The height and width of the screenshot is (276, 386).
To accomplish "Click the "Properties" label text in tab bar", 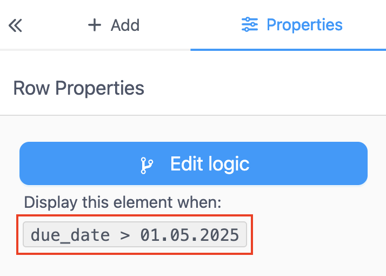I will coord(305,25).
